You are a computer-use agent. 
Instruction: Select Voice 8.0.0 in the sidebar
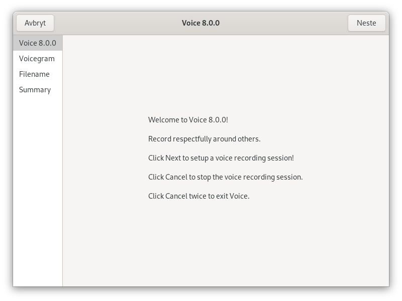(x=38, y=43)
